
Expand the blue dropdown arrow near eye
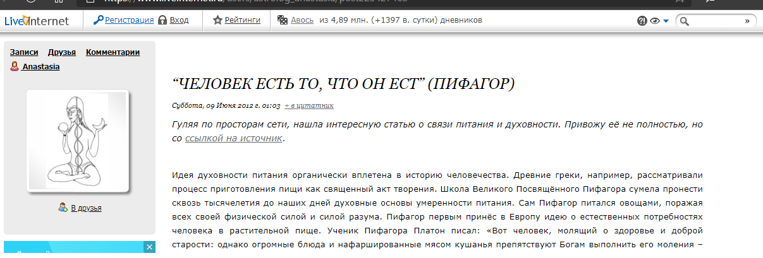[666, 21]
